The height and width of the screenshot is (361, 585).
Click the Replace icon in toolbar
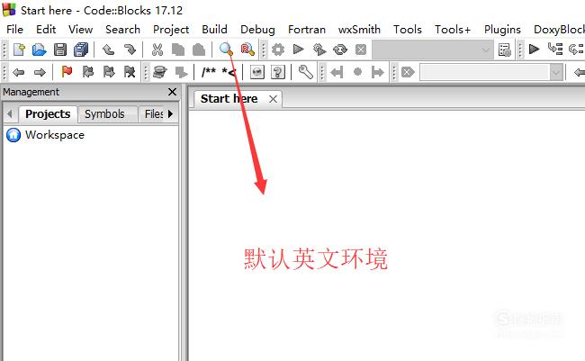[x=247, y=50]
